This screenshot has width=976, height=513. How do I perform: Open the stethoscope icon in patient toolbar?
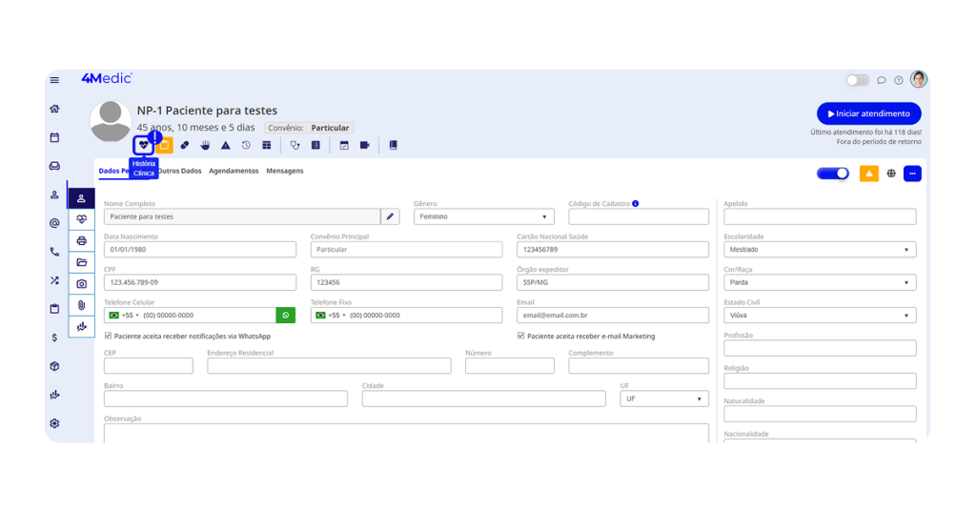pos(295,146)
